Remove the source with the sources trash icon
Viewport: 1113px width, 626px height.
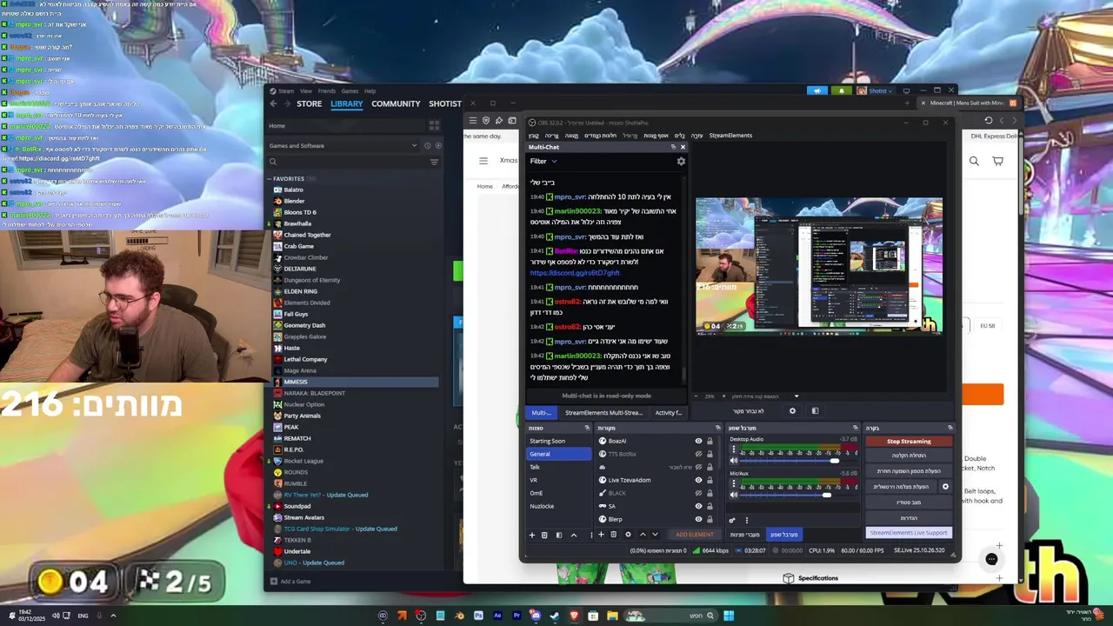click(x=614, y=535)
